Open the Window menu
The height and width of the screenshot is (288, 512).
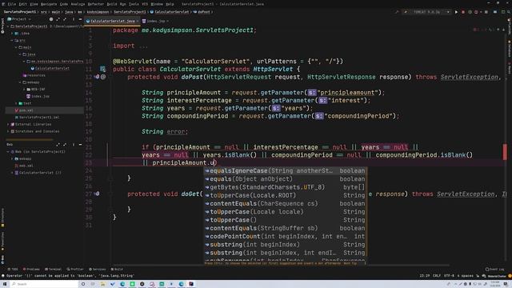[157, 4]
